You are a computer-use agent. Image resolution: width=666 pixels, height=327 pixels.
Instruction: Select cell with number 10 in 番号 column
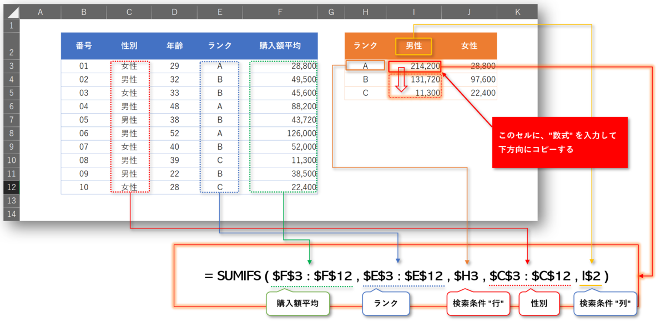coord(83,187)
